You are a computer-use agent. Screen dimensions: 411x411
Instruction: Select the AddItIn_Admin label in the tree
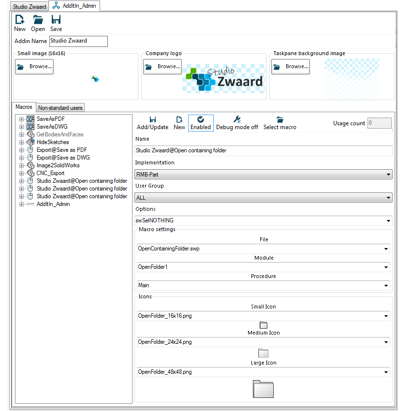coord(53,204)
